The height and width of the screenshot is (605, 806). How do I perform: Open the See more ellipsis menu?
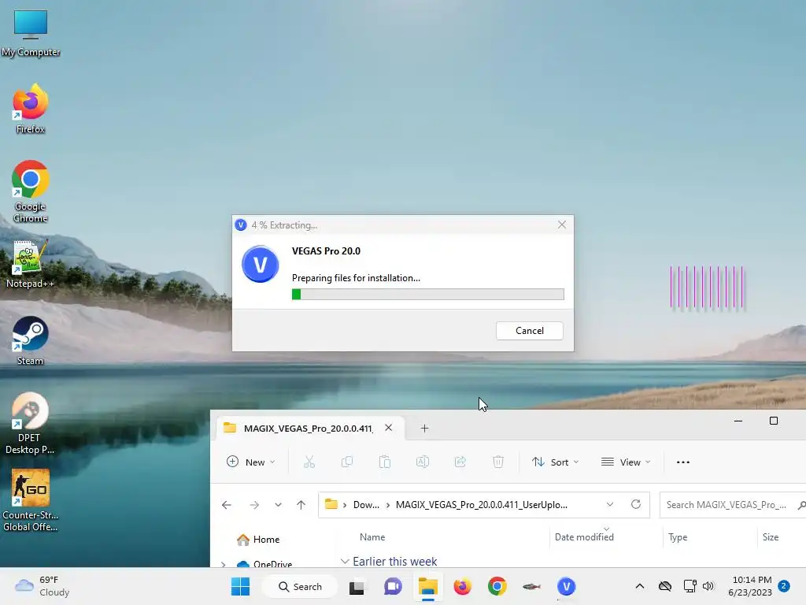[x=683, y=462]
